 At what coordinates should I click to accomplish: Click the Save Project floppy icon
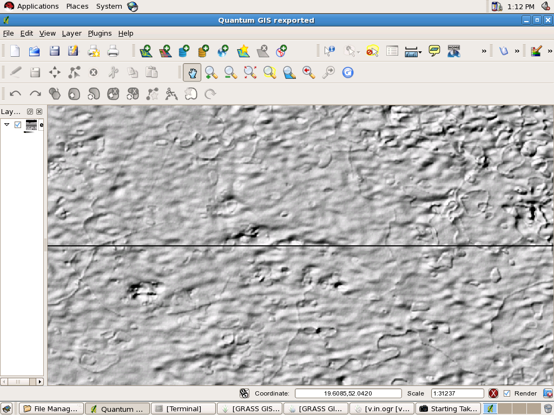pyautogui.click(x=54, y=51)
